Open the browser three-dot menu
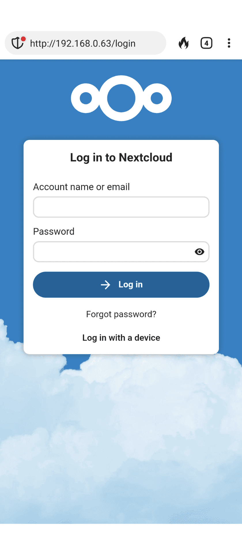 tap(229, 43)
